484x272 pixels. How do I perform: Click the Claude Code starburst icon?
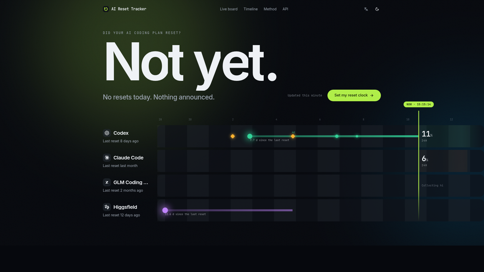tap(107, 158)
